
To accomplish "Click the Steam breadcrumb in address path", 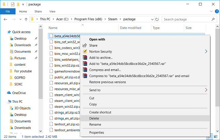I will [113, 19].
